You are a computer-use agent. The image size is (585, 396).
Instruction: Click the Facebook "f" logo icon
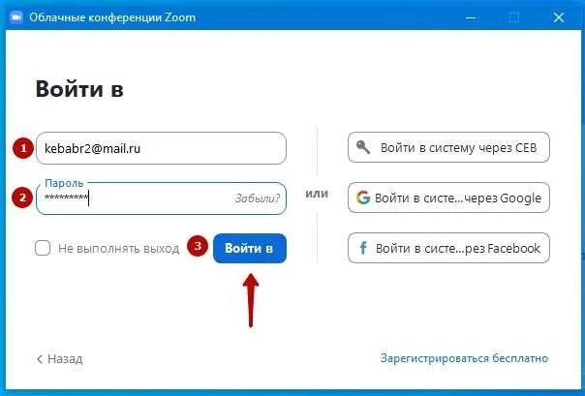[x=363, y=248]
